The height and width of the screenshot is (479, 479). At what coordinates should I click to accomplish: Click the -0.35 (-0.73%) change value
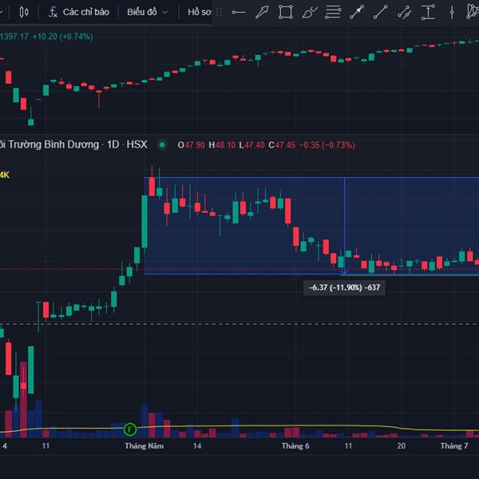[327, 144]
